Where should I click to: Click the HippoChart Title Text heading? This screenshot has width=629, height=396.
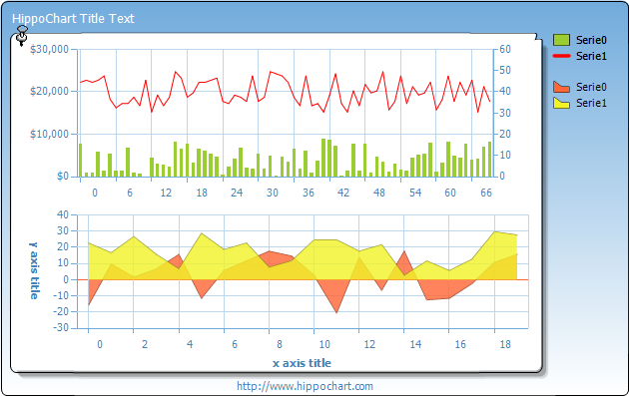(73, 18)
